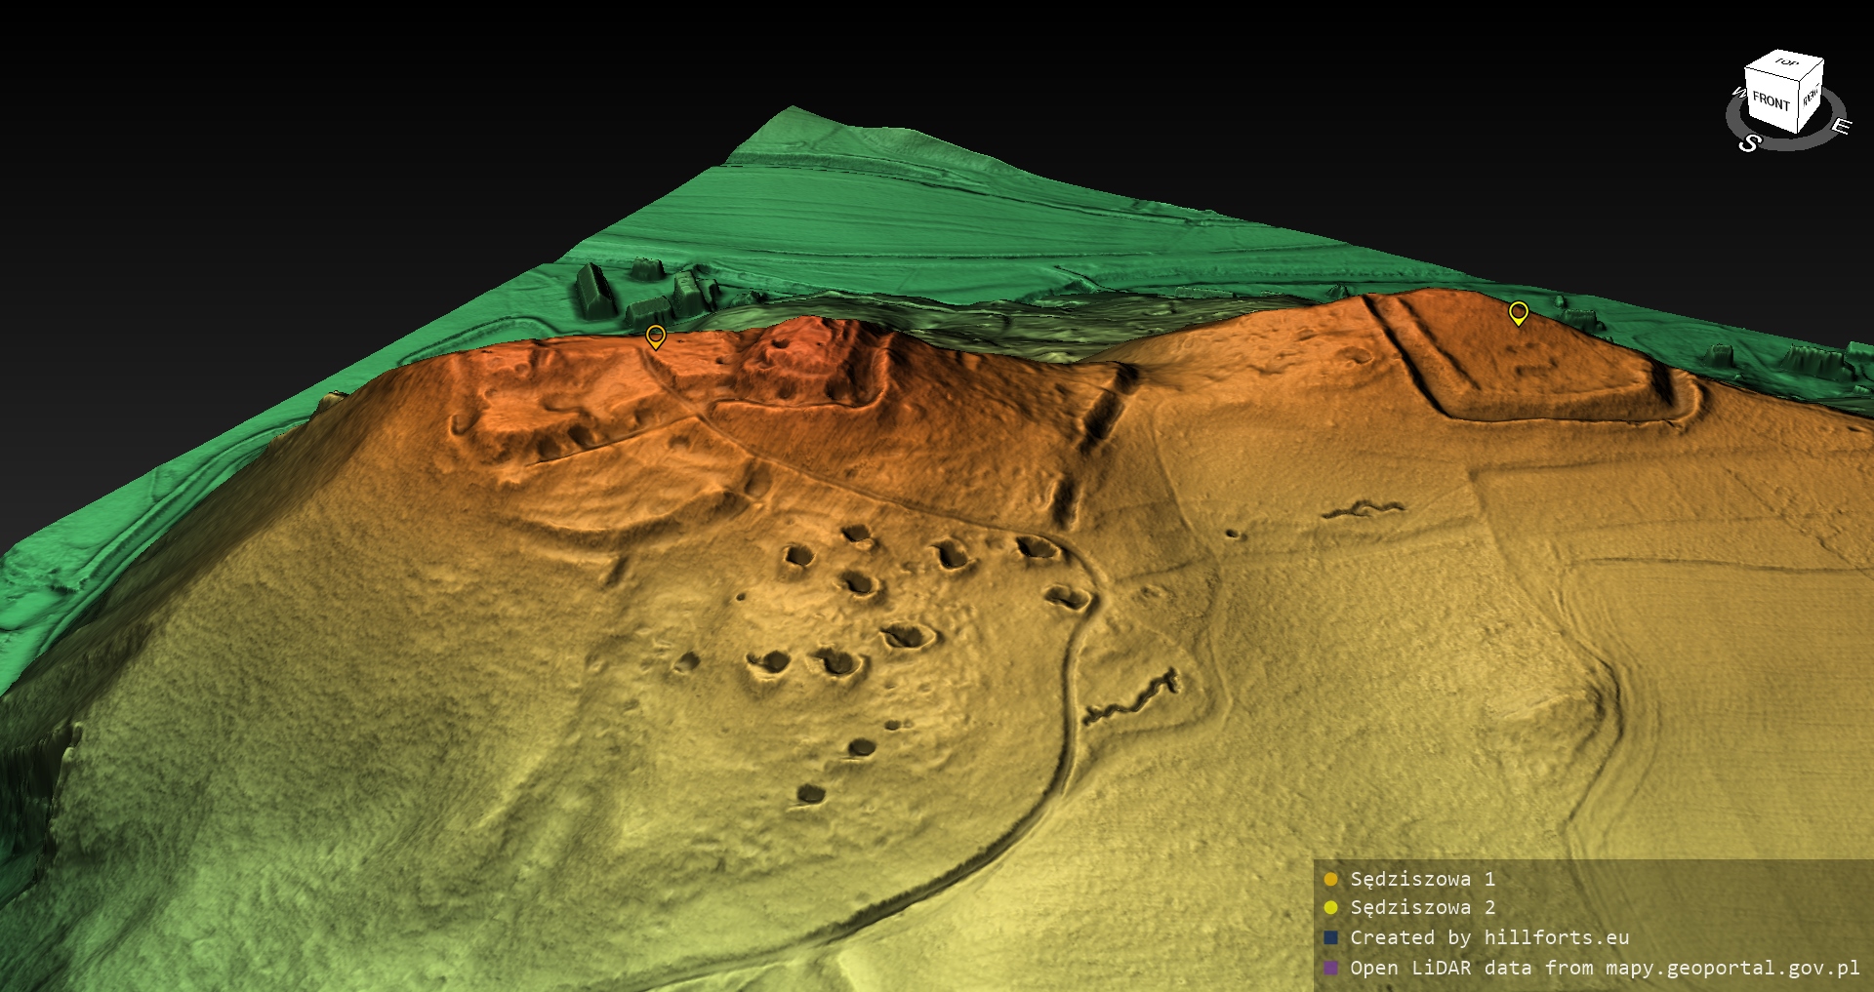Select the Sędziszowa 1 legend label
The image size is (1874, 992).
click(1422, 879)
